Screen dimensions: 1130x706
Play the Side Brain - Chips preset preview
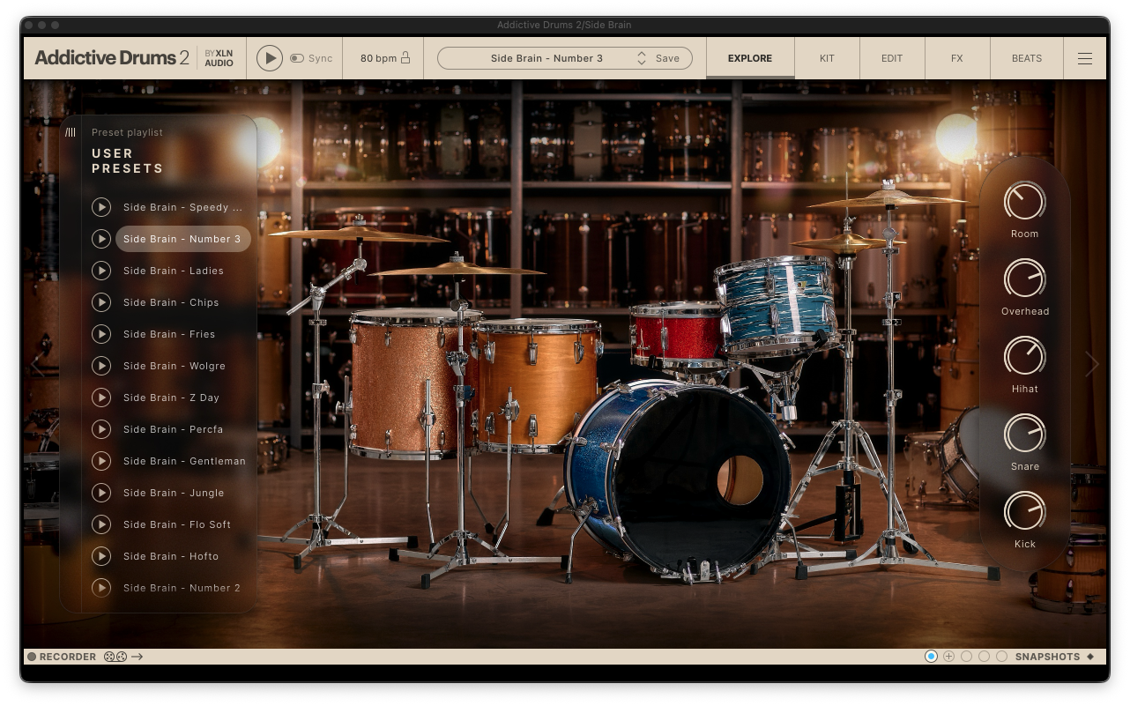point(101,302)
